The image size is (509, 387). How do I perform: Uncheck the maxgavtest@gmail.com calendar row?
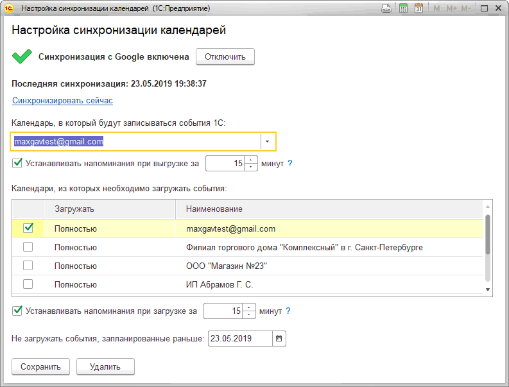(x=28, y=228)
